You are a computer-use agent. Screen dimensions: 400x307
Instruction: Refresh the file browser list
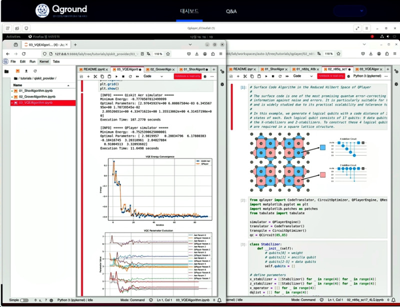point(35,71)
